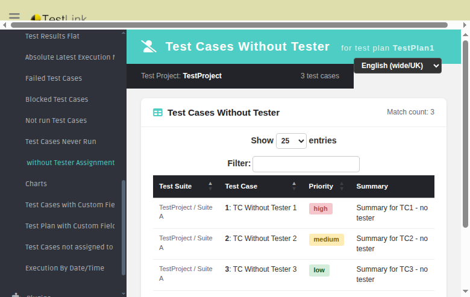Select without Tester Assignment menu item

pos(70,163)
